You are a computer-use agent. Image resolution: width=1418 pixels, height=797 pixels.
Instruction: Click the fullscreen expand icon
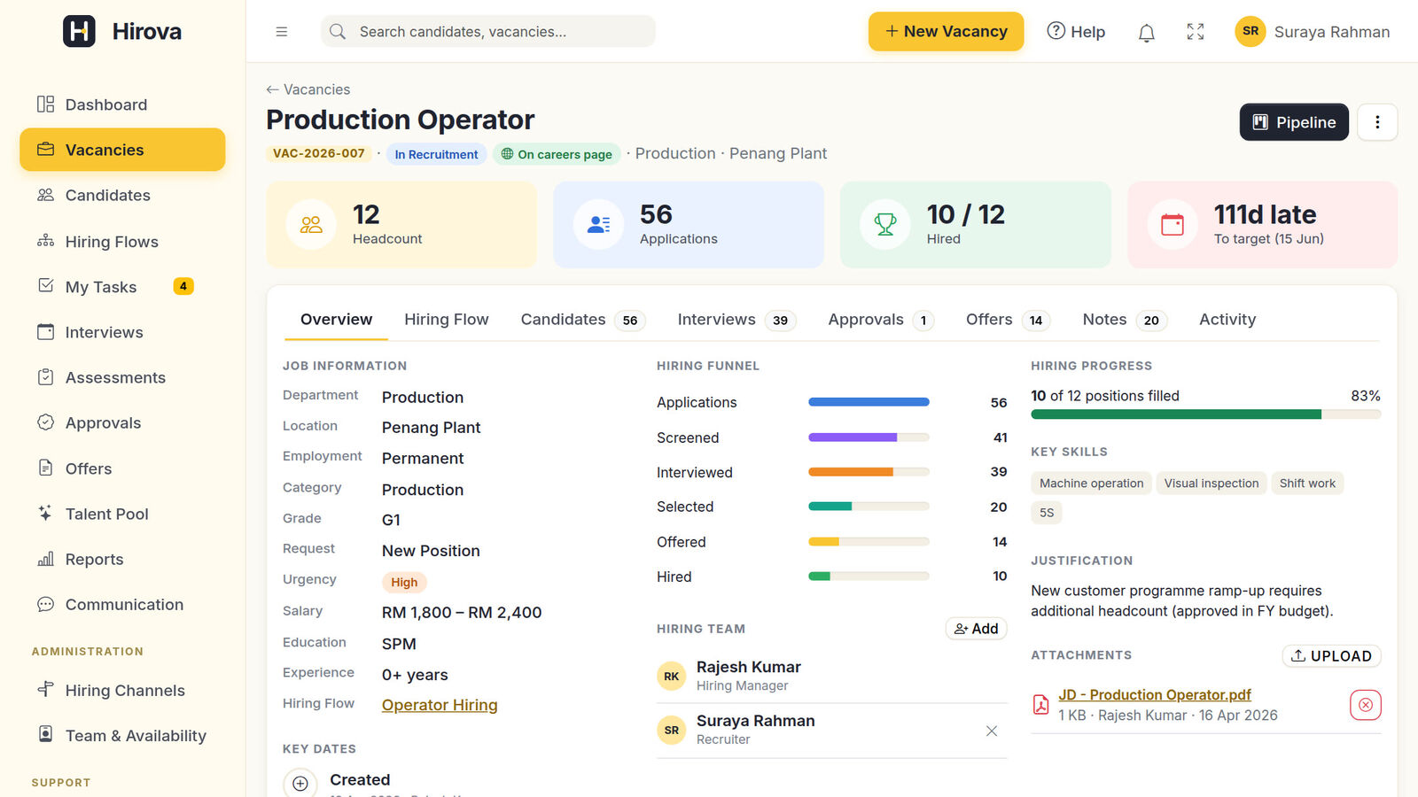tap(1196, 32)
